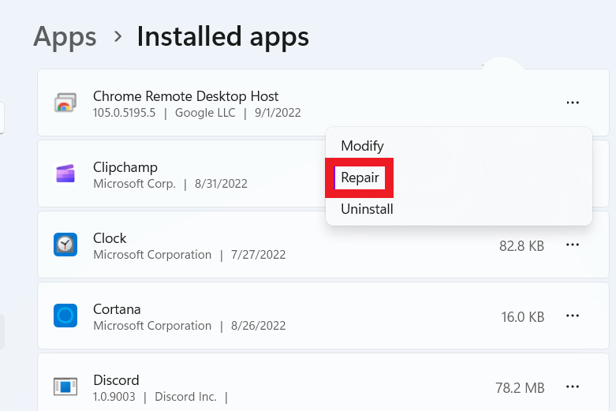Open the three-dot menu for Discord
The height and width of the screenshot is (411, 616).
point(573,387)
